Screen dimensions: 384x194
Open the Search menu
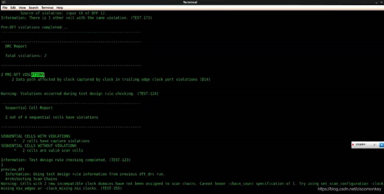33,8
